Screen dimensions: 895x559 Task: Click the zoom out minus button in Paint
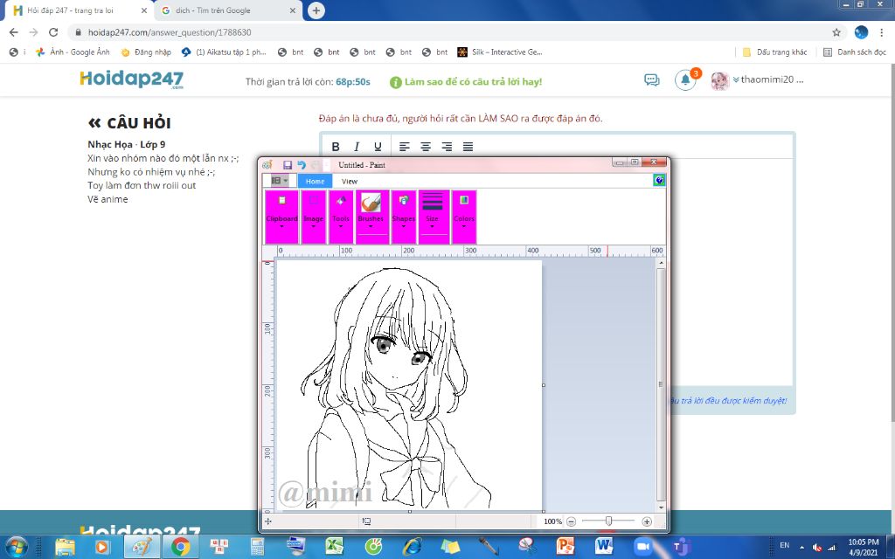tap(572, 521)
